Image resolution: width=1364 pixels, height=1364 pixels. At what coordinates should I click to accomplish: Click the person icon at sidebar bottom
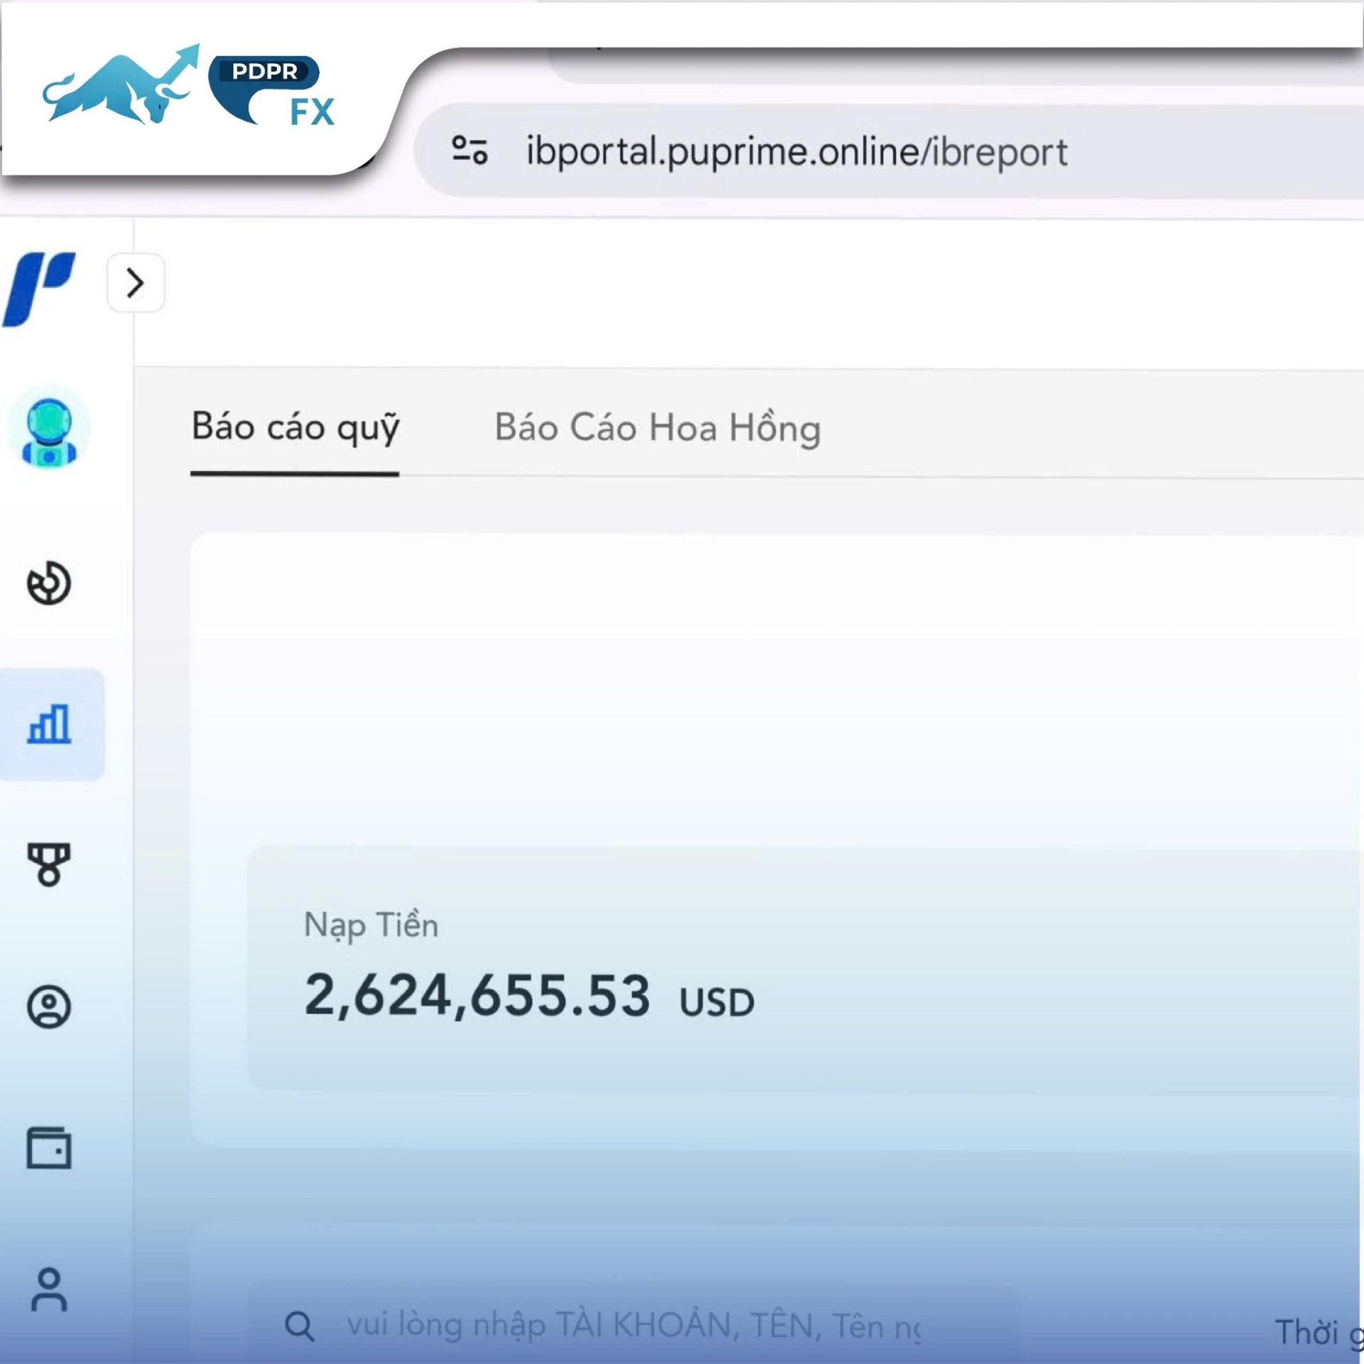click(48, 1289)
